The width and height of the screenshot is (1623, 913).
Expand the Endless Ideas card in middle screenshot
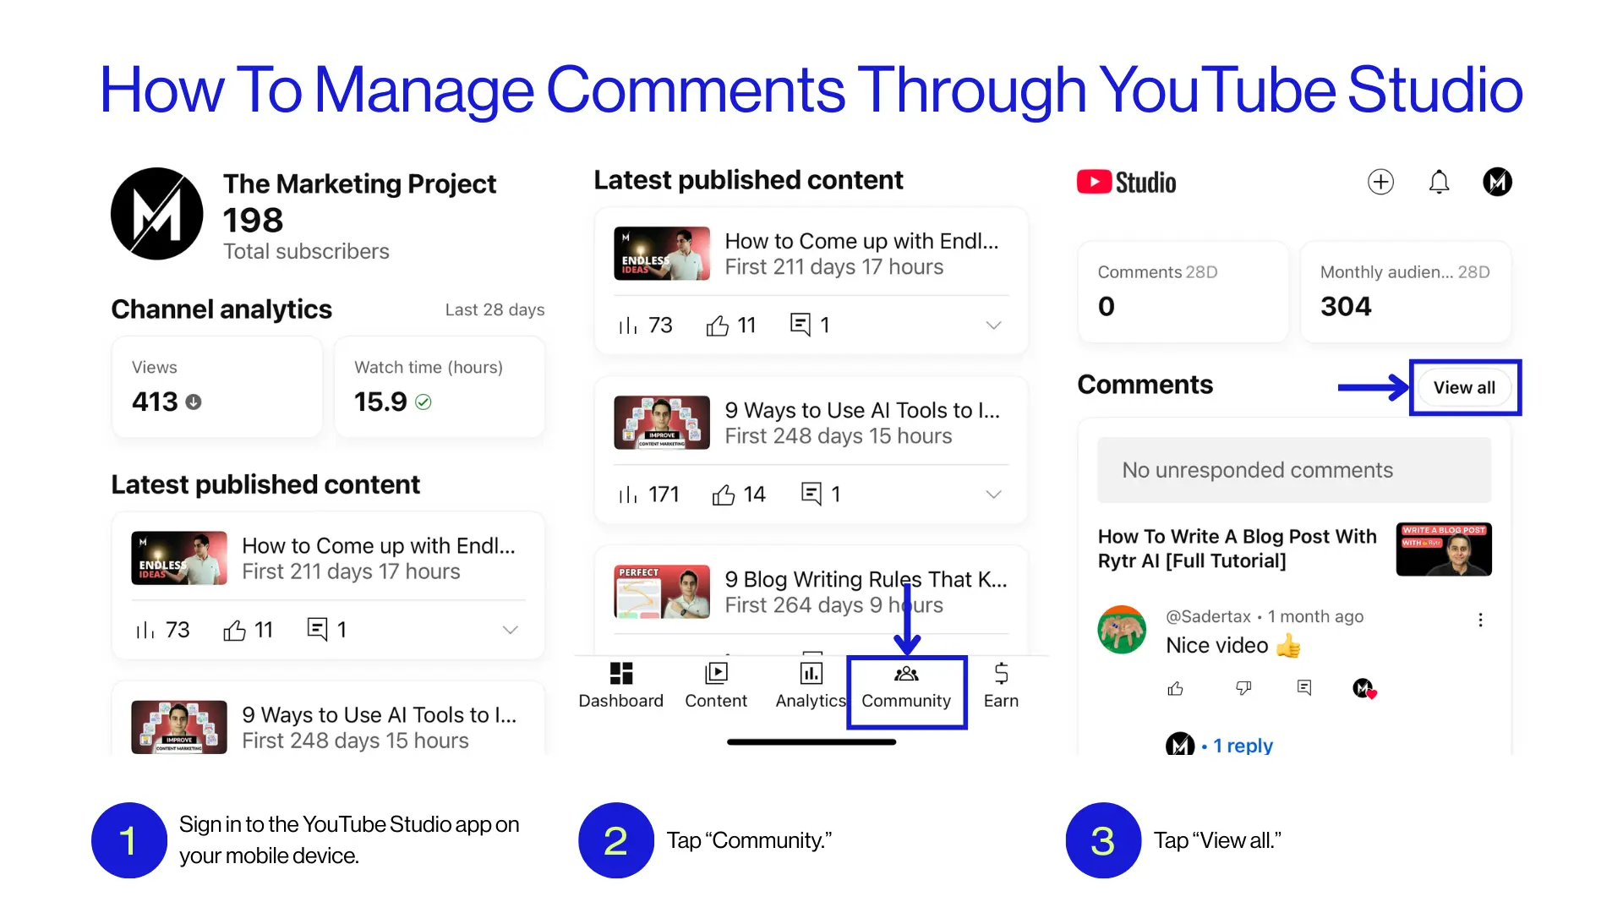(x=993, y=325)
